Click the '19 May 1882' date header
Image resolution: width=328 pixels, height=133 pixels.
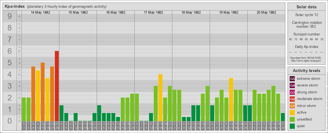pos(229,12)
